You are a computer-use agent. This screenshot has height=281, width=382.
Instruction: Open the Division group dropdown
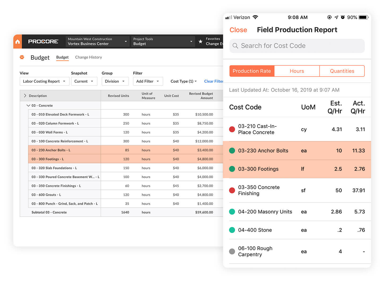point(115,81)
